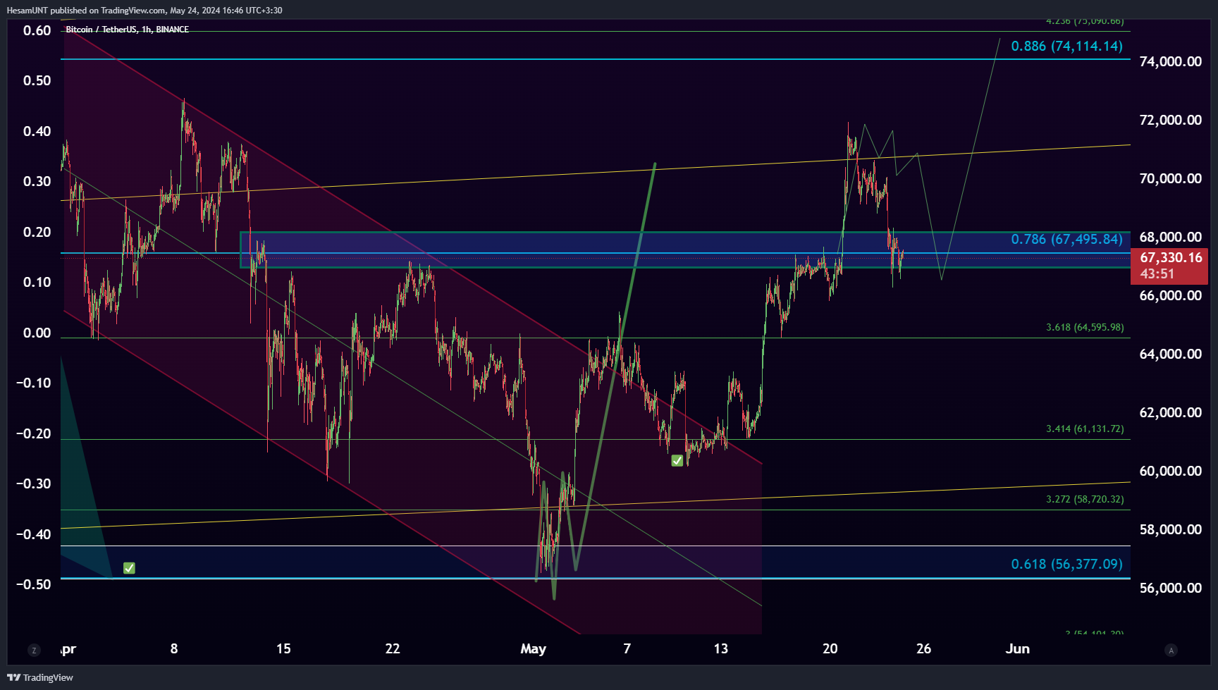
Task: Click the green checkmark in the 0.618 zone
Action: (x=129, y=568)
